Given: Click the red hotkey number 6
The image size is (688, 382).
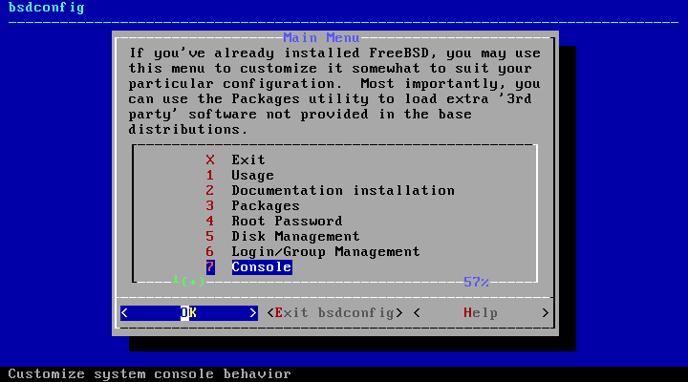Looking at the screenshot, I should pos(210,252).
